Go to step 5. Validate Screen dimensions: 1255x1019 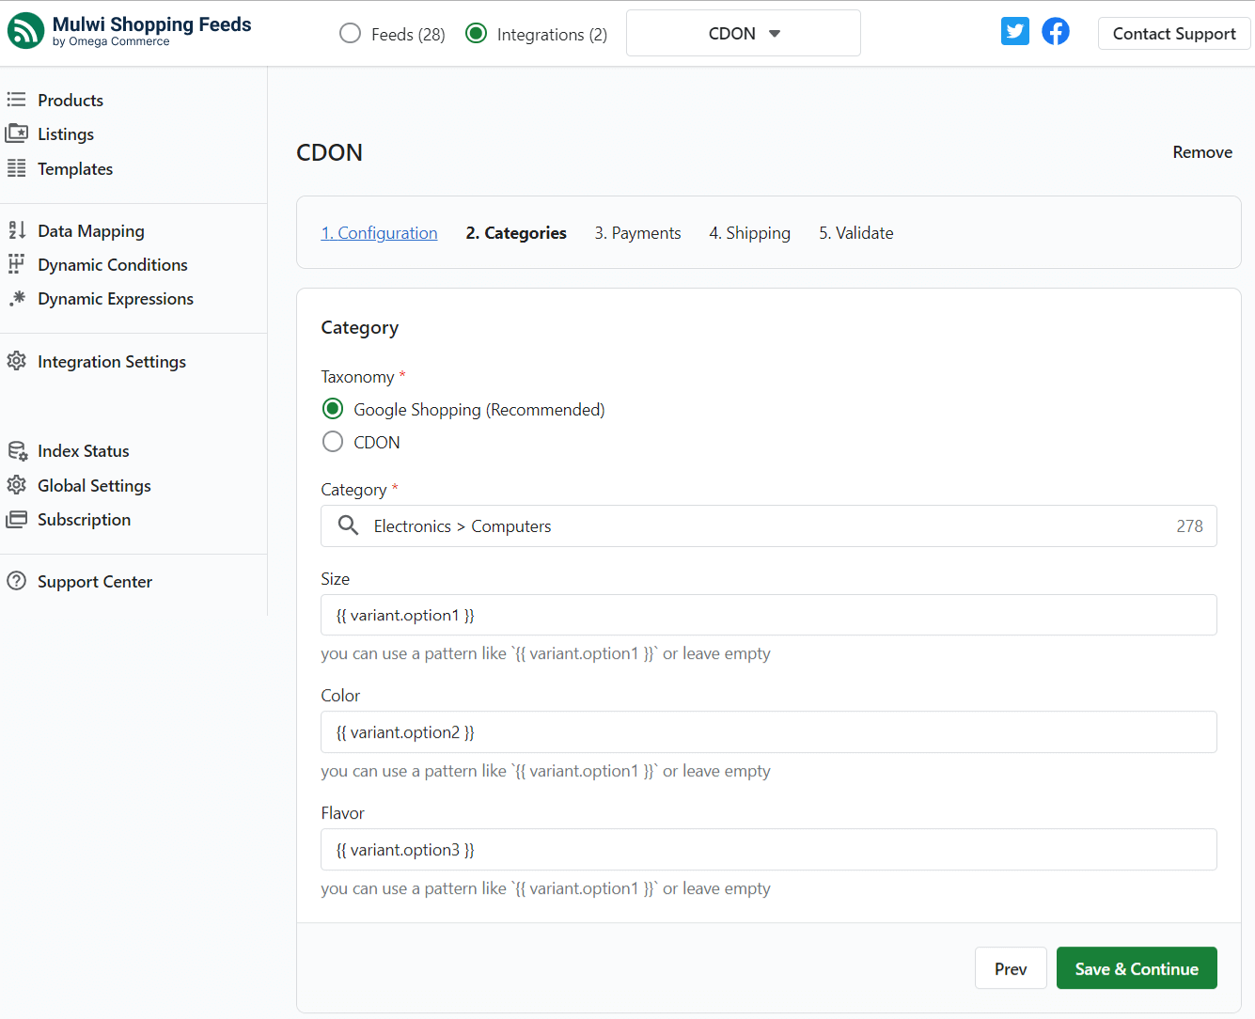click(x=855, y=233)
